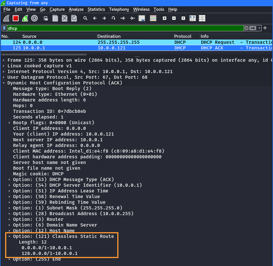This screenshot has width=273, height=266.
Task: Click the display filter bookmark icon
Action: tap(4, 28)
